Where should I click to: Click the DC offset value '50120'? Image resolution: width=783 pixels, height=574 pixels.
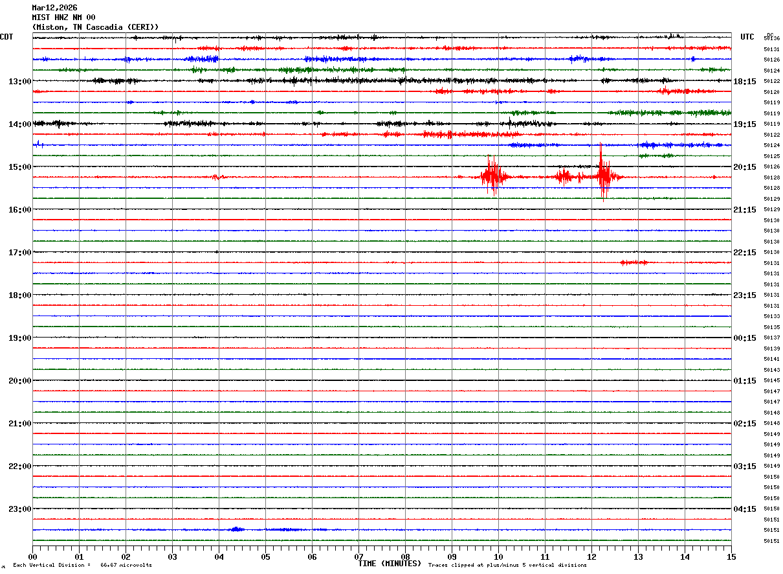(772, 92)
